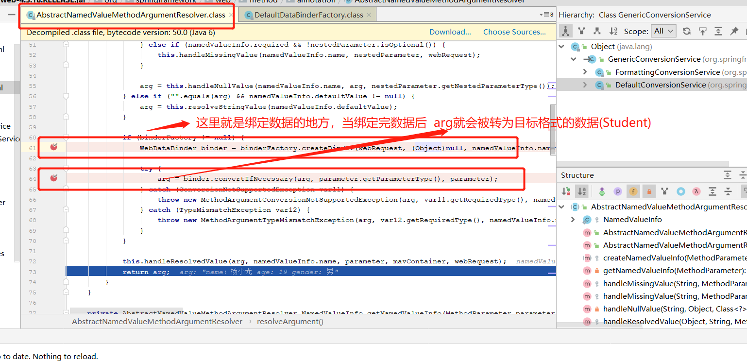This screenshot has height=362, width=747.
Task: Close the DefaultDataBinderFactory.class tab
Action: tap(369, 15)
